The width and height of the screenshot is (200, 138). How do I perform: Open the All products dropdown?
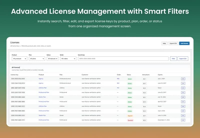(19, 58)
